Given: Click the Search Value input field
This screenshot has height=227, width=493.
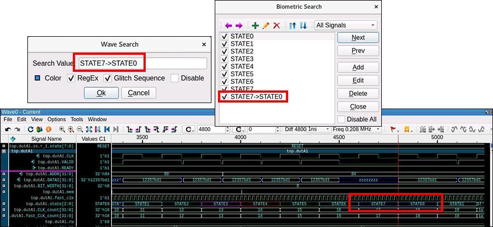Looking at the screenshot, I should (142, 63).
